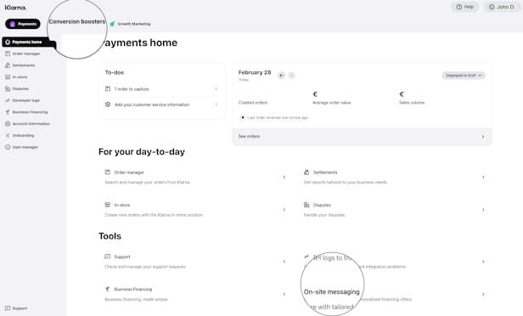Open the On-site messaging card
This screenshot has width=523, height=316.
pyautogui.click(x=394, y=294)
